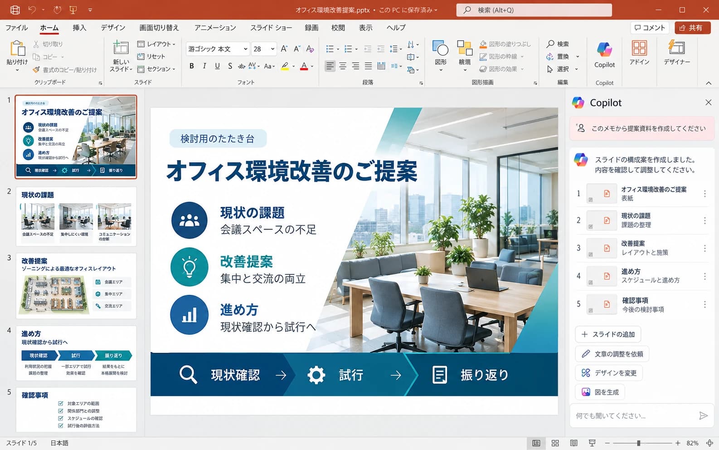Open the File (ファイル) menu

(16, 28)
